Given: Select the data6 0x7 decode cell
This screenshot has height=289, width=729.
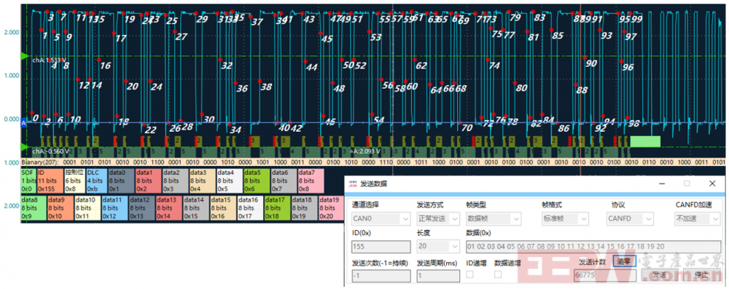Looking at the screenshot, I should pyautogui.click(x=284, y=181).
